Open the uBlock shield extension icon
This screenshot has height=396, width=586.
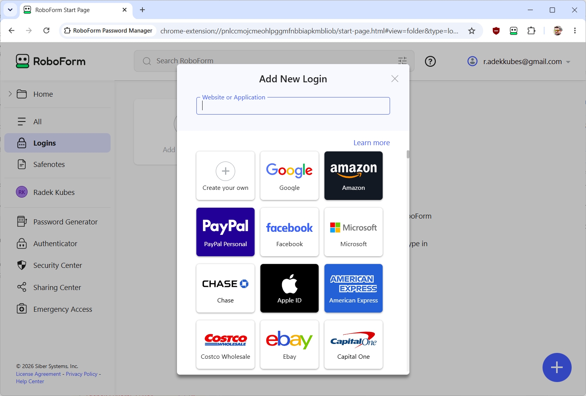click(x=496, y=31)
